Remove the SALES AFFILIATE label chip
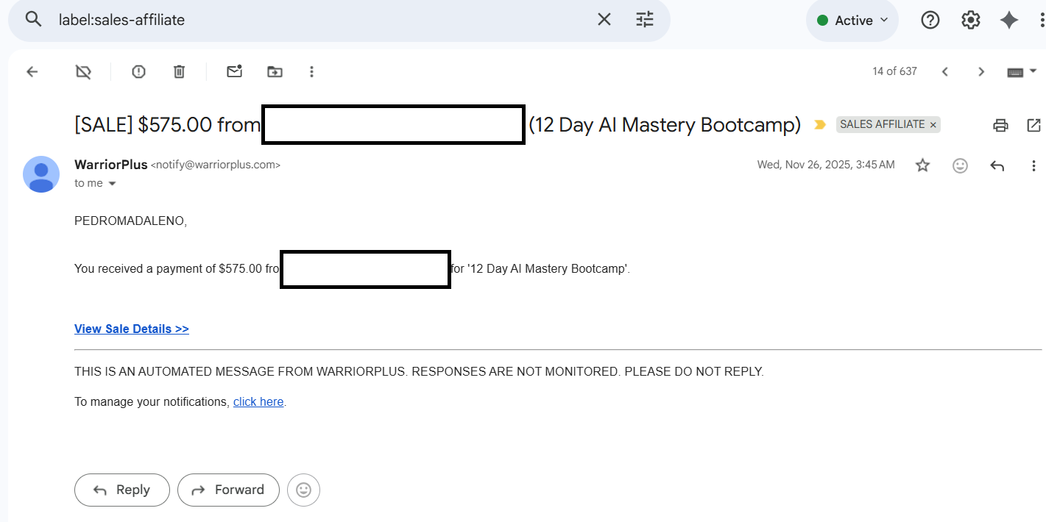Viewport: 1046px width, 522px height. (933, 125)
